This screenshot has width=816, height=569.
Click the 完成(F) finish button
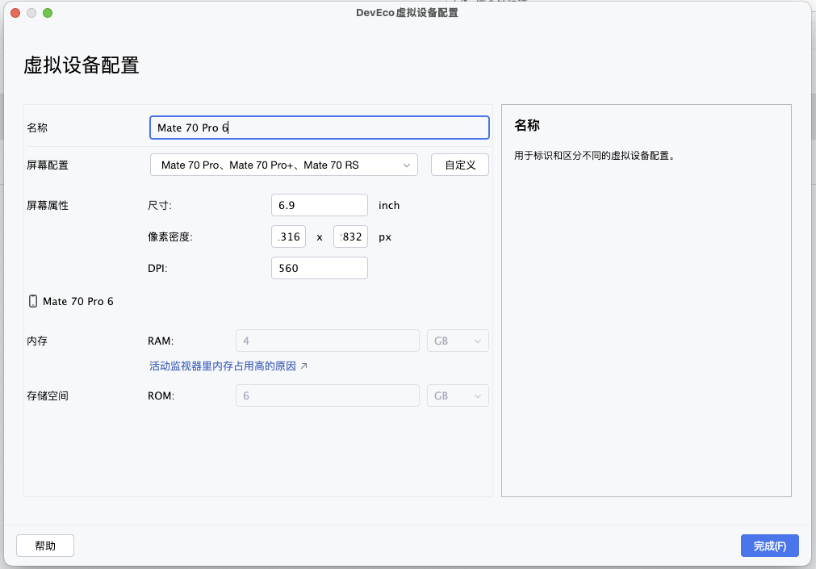(x=770, y=546)
